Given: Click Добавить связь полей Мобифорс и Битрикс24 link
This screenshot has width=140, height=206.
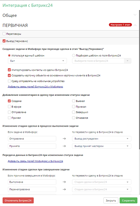Looking at the screenshot, I should point(35,161).
